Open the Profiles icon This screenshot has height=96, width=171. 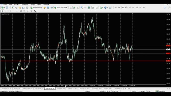click(7, 8)
